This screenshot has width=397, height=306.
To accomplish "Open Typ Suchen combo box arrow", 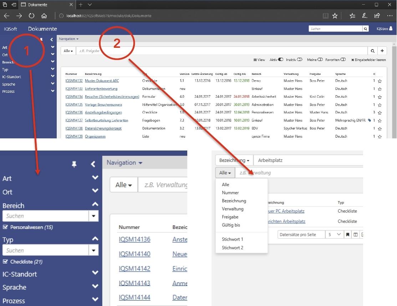I will click(93, 250).
